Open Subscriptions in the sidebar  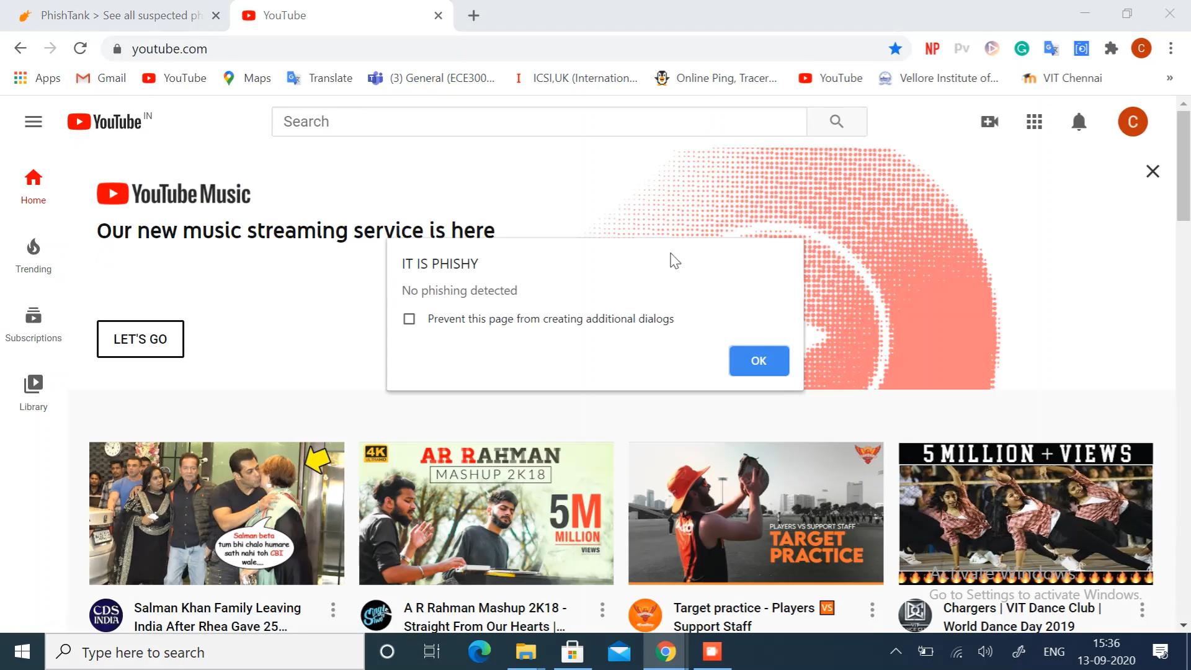click(33, 324)
